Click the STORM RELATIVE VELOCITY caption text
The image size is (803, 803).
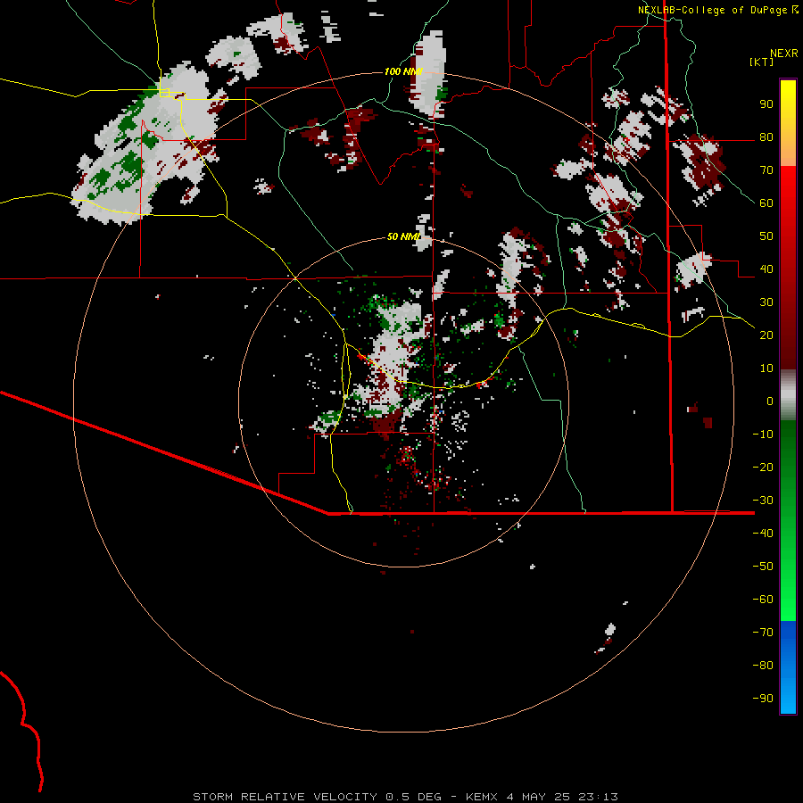pyautogui.click(x=285, y=797)
